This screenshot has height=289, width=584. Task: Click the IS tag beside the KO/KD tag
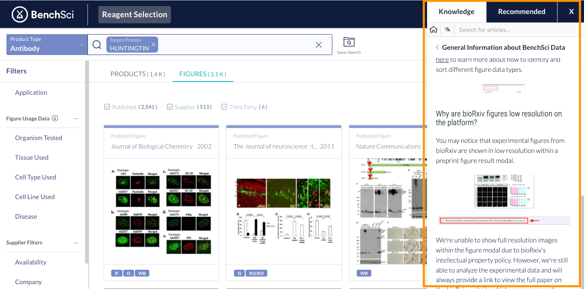(239, 273)
